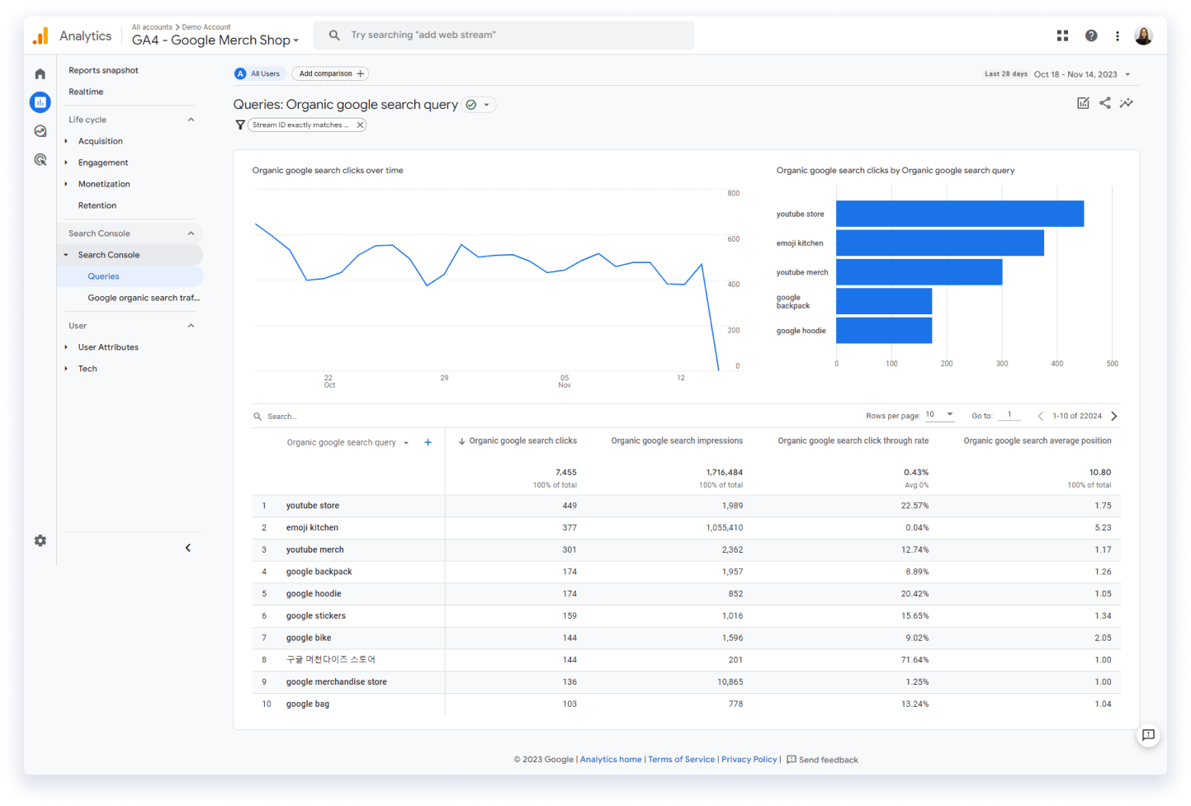
Task: Select the Reports icon in left rail
Action: point(40,102)
